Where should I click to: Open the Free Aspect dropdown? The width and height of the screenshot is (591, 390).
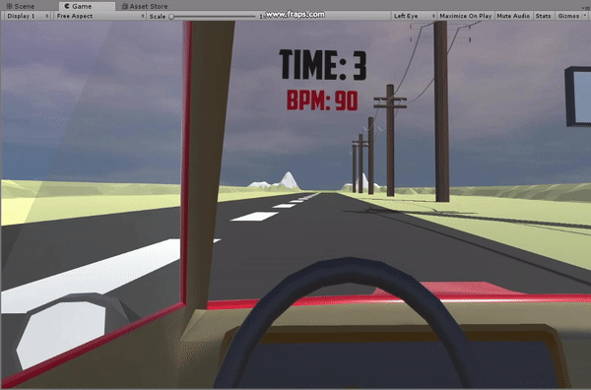click(x=99, y=16)
